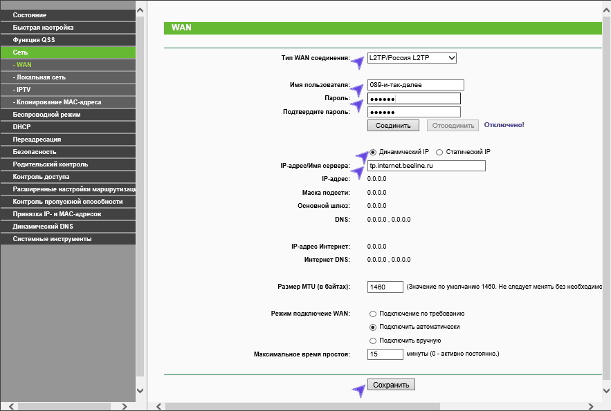Viewport: 611px width, 411px height.
Task: Open the WAN connection type dropdown
Action: click(412, 58)
